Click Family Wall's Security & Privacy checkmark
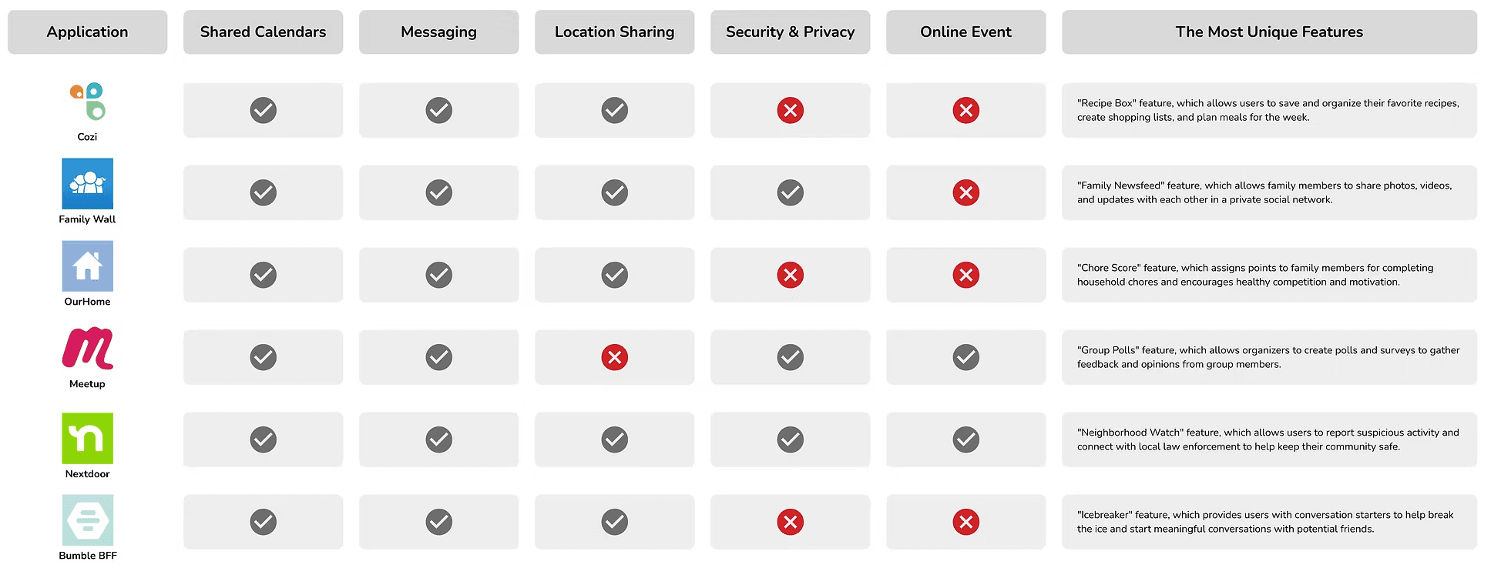This screenshot has width=1501, height=568. [790, 193]
